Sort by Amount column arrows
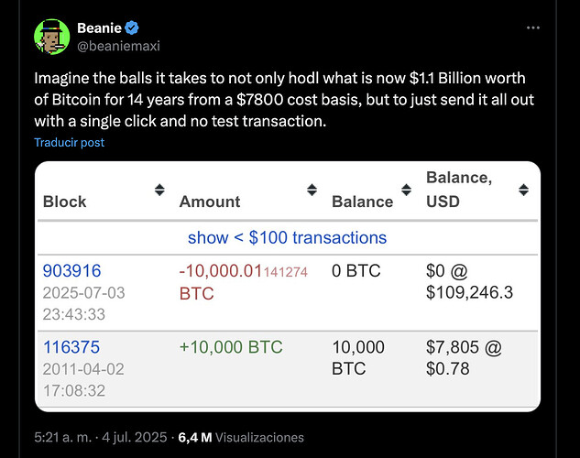Screen dimensions: 580x458 click(x=312, y=190)
